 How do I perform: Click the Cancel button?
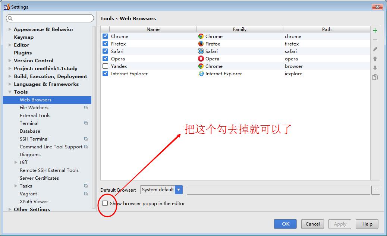(x=312, y=224)
